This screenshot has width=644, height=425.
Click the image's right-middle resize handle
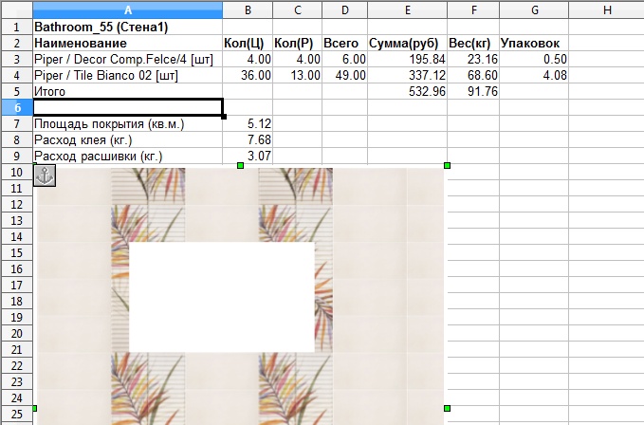click(448, 408)
